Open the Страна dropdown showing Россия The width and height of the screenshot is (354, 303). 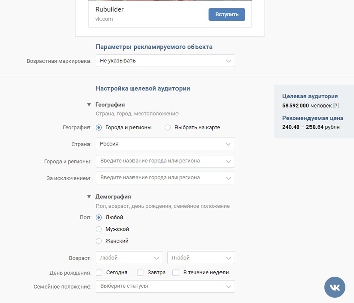coord(165,144)
